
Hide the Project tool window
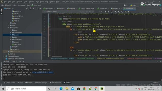pyautogui.click(x=40, y=8)
